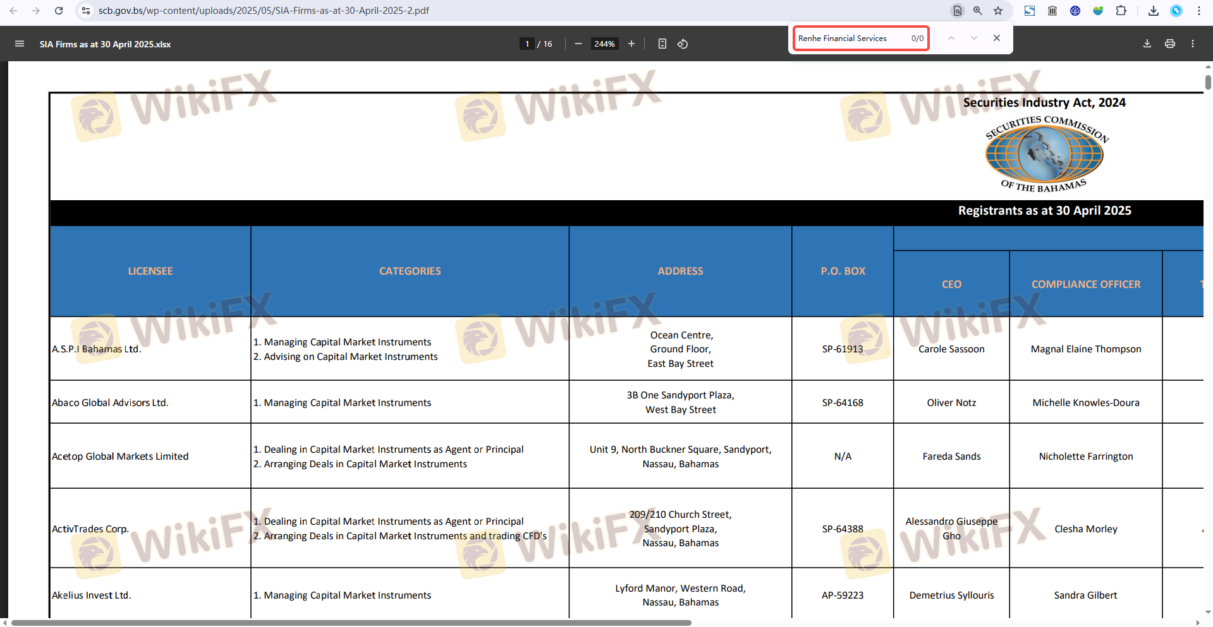The image size is (1213, 627).
Task: Click the page number input box
Action: point(527,44)
